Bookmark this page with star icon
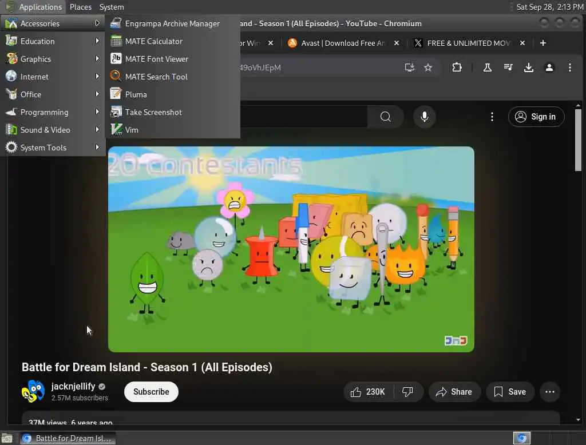This screenshot has width=586, height=445. click(x=428, y=67)
